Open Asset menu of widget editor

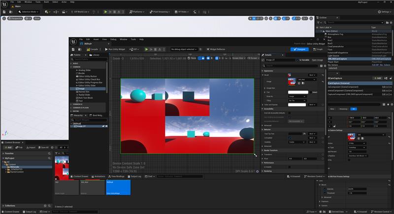coord(96,39)
